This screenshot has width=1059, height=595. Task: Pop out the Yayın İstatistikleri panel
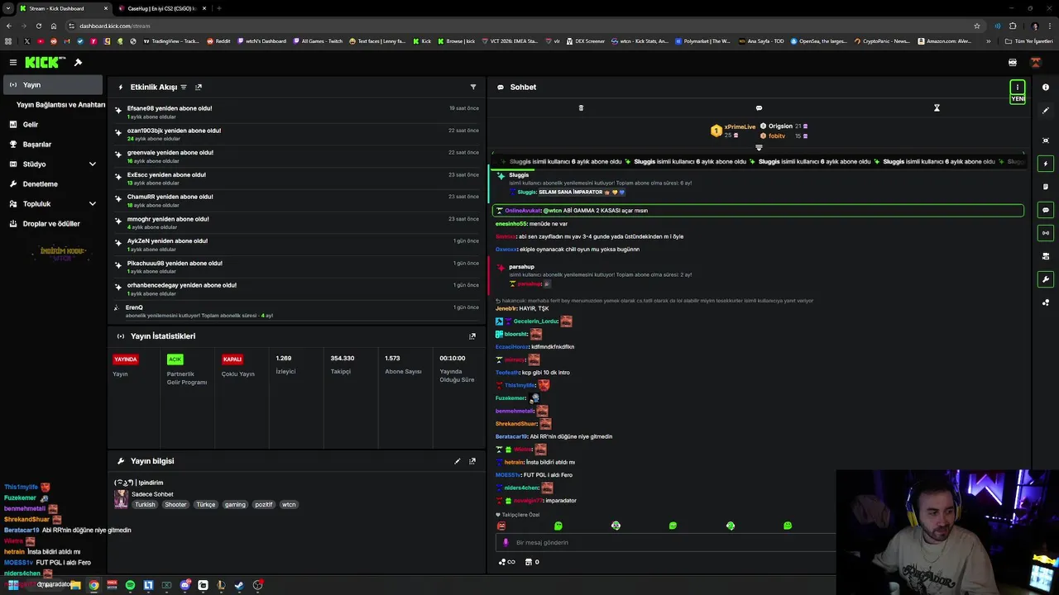pos(472,336)
